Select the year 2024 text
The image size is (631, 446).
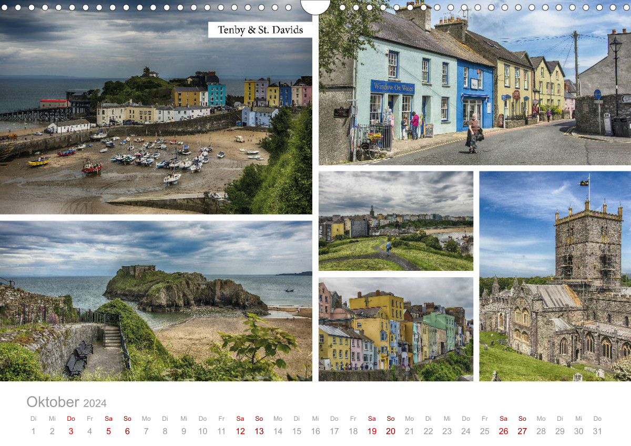(x=95, y=403)
